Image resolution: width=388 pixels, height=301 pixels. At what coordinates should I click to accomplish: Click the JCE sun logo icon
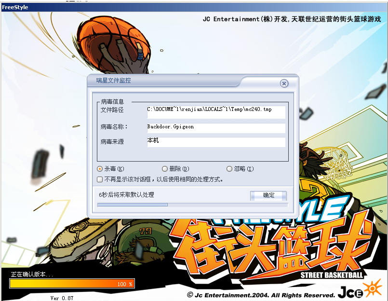click(x=372, y=288)
